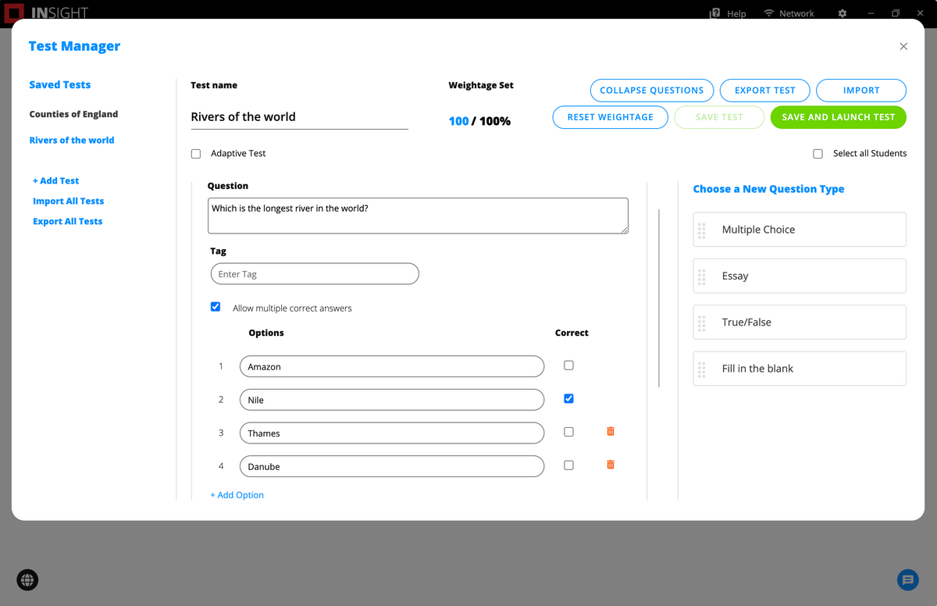Click the Test name input field

coord(299,117)
